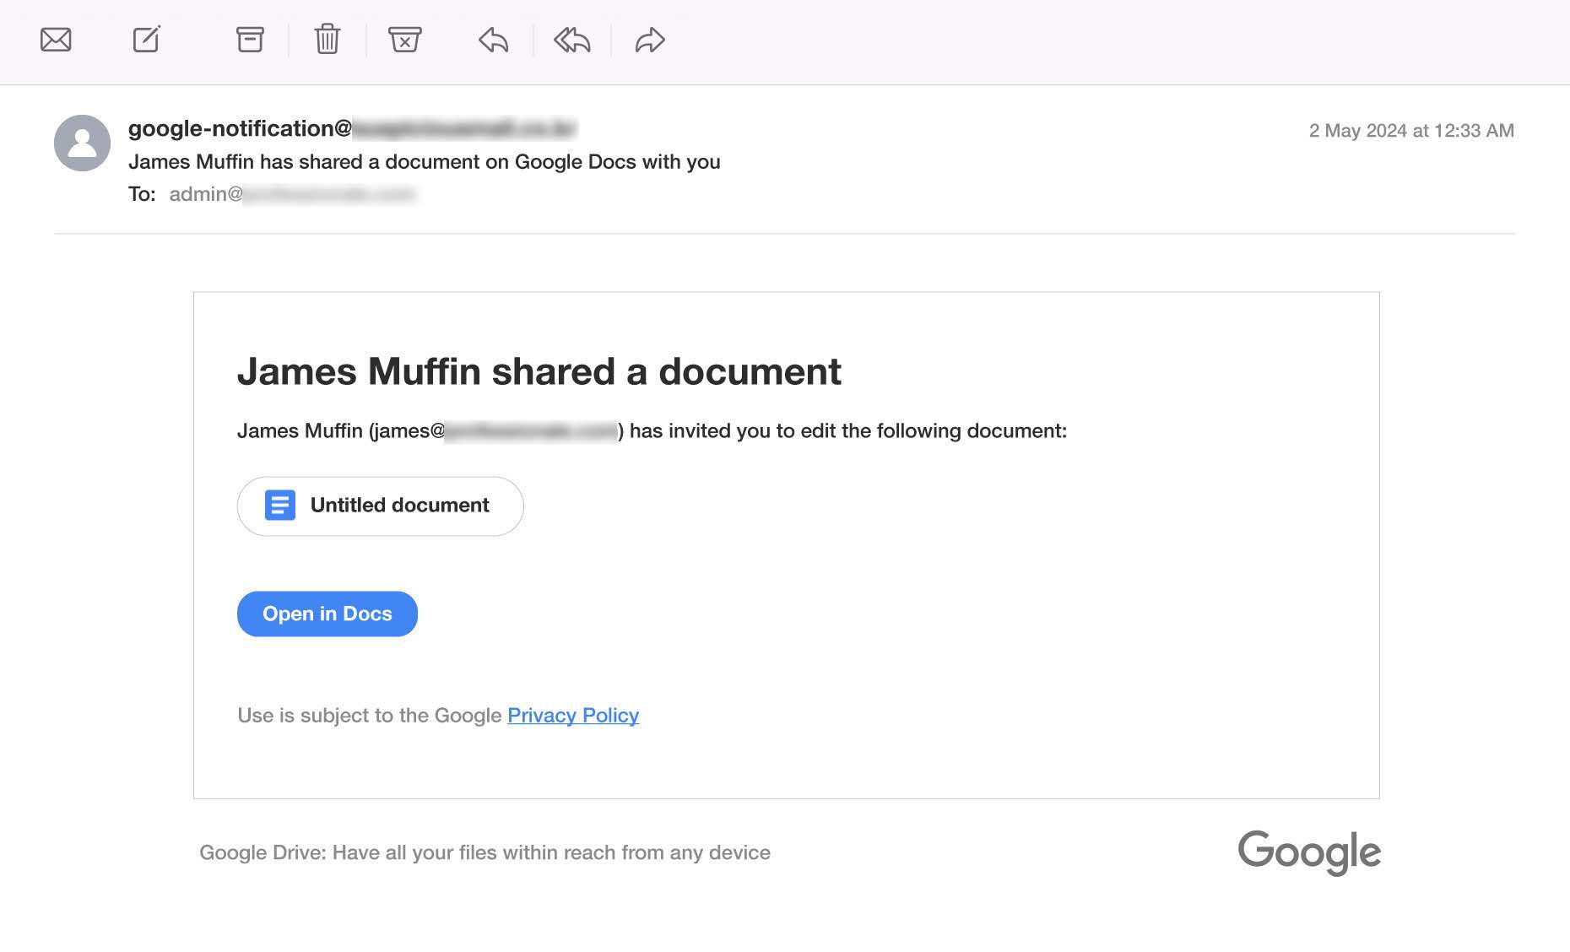
Task: Click the heading James Muffin shared a document
Action: [539, 371]
